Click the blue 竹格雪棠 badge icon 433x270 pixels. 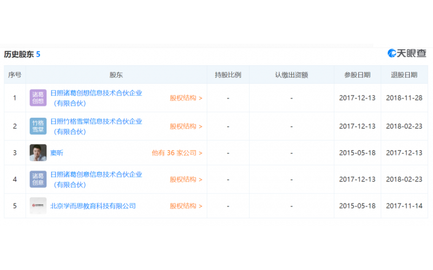38,126
